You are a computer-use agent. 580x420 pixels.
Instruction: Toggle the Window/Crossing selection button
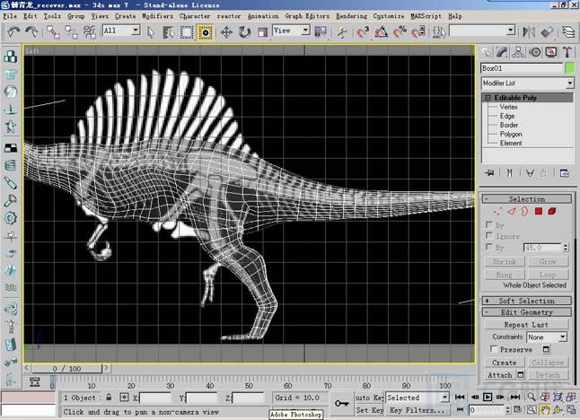[206, 32]
